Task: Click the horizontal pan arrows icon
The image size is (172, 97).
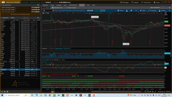Action: coord(150,92)
